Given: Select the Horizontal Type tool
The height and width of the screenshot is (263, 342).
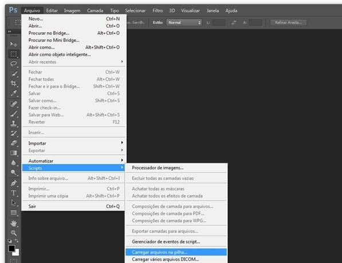Looking at the screenshot, I should tap(14, 193).
